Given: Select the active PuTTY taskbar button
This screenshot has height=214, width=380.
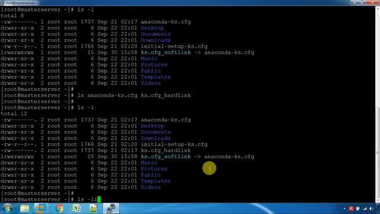Looking at the screenshot, I should 111,209.
